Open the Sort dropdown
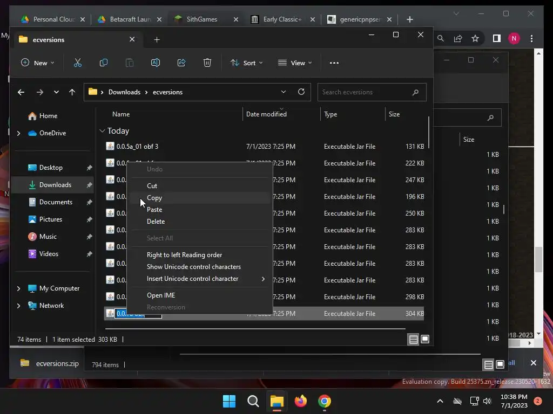553x414 pixels. pyautogui.click(x=246, y=63)
